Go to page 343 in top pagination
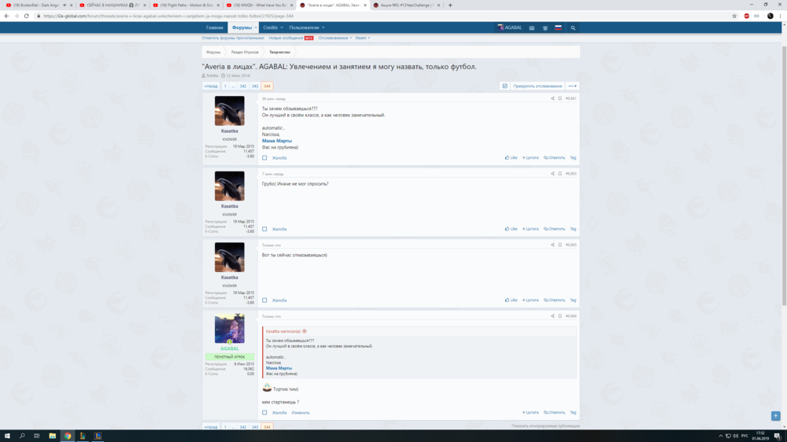This screenshot has width=787, height=442. coord(255,86)
